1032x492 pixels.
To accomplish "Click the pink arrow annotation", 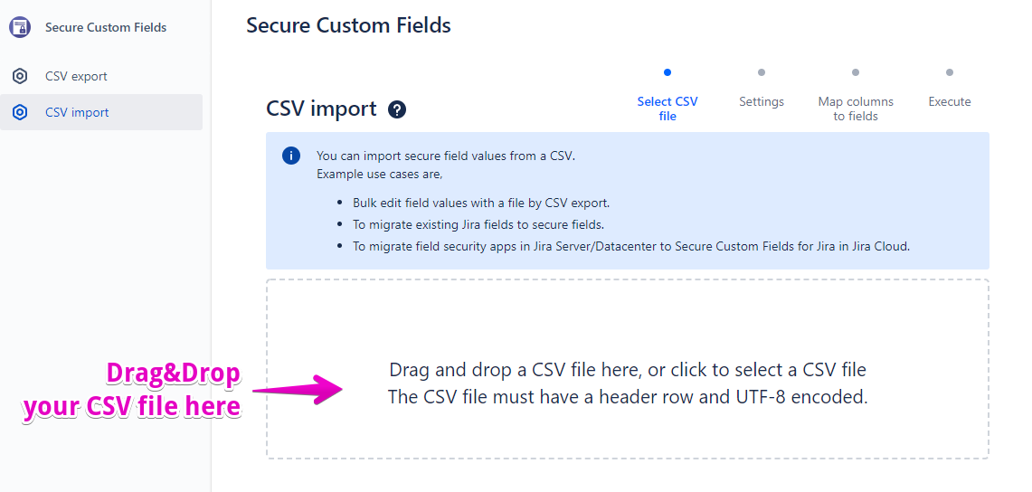I will click(x=298, y=390).
